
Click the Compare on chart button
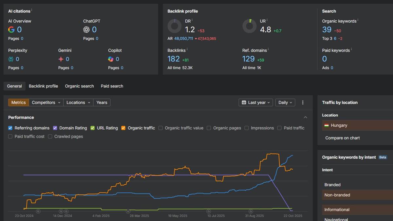(342, 138)
